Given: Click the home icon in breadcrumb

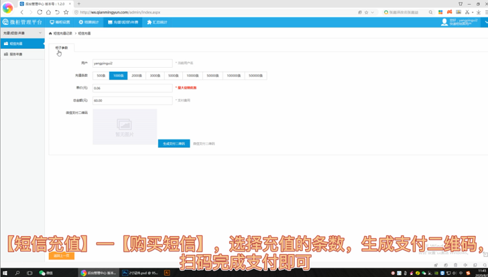Looking at the screenshot, I should tap(50, 33).
